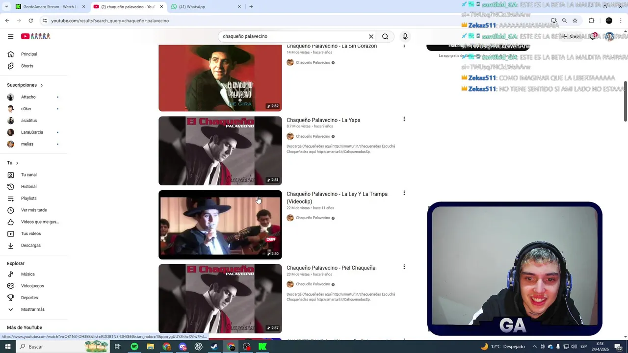The width and height of the screenshot is (628, 353).
Task: Expand Suscripciones section chevron
Action: coord(41,85)
